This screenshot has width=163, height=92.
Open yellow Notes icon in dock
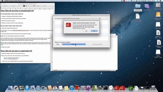66,88
